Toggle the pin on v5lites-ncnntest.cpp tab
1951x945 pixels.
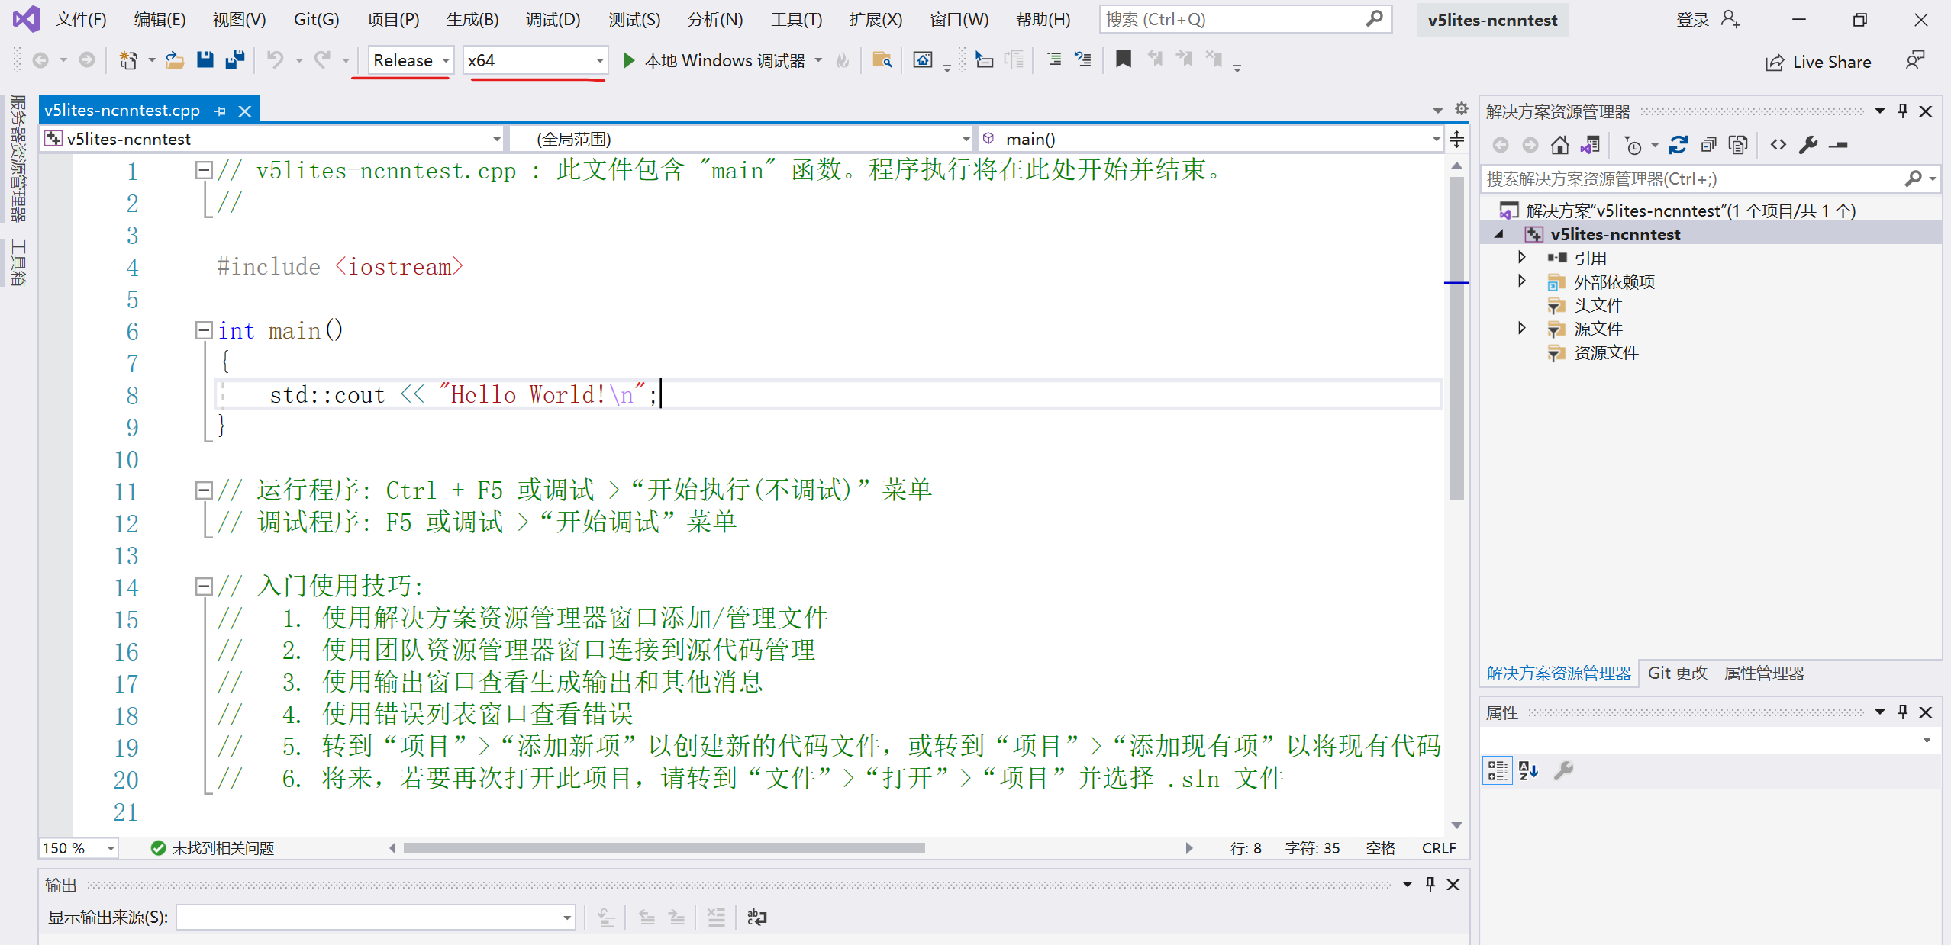[x=221, y=111]
